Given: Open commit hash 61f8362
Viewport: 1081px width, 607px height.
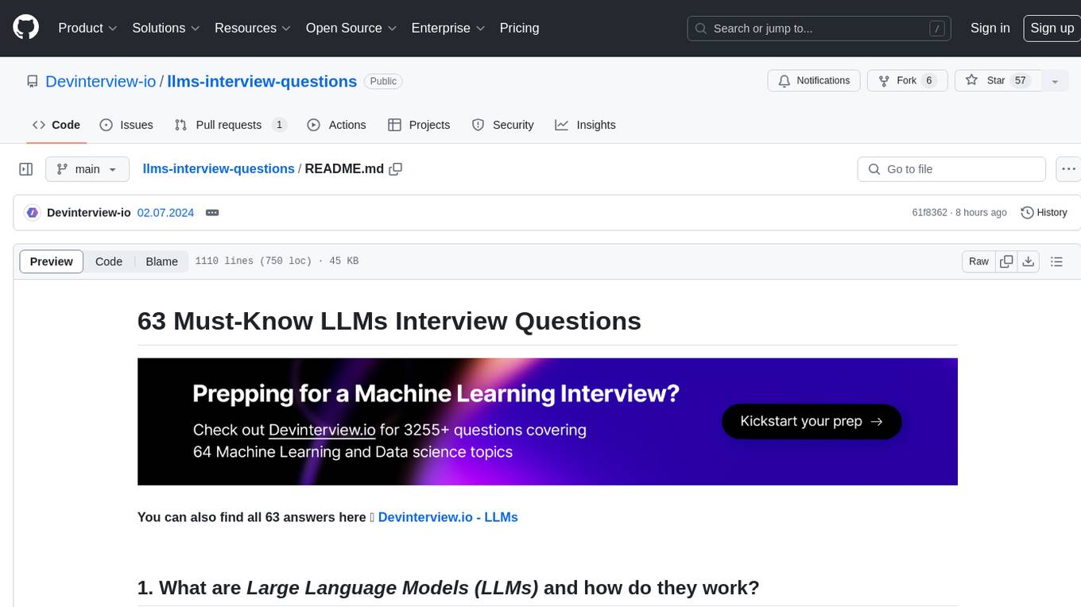Looking at the screenshot, I should click(930, 212).
